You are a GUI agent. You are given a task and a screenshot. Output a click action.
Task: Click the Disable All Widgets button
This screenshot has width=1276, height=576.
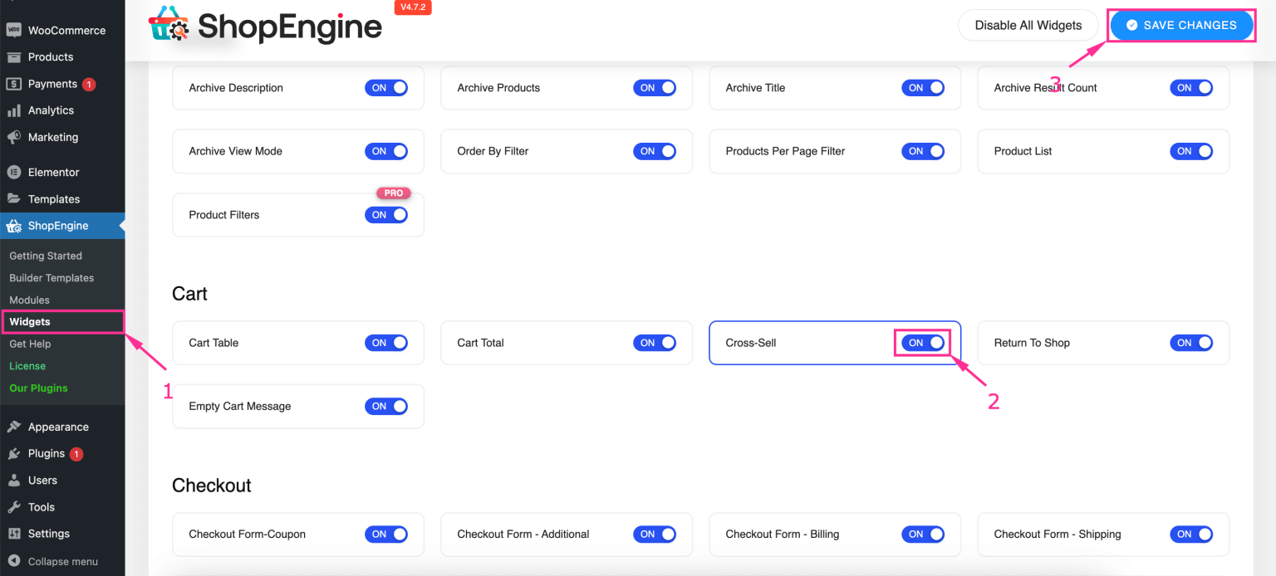pos(1028,25)
